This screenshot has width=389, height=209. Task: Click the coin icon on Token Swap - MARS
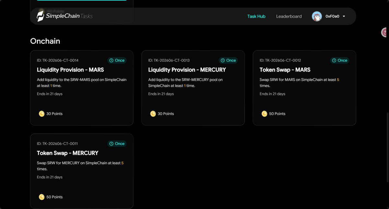[264, 114]
